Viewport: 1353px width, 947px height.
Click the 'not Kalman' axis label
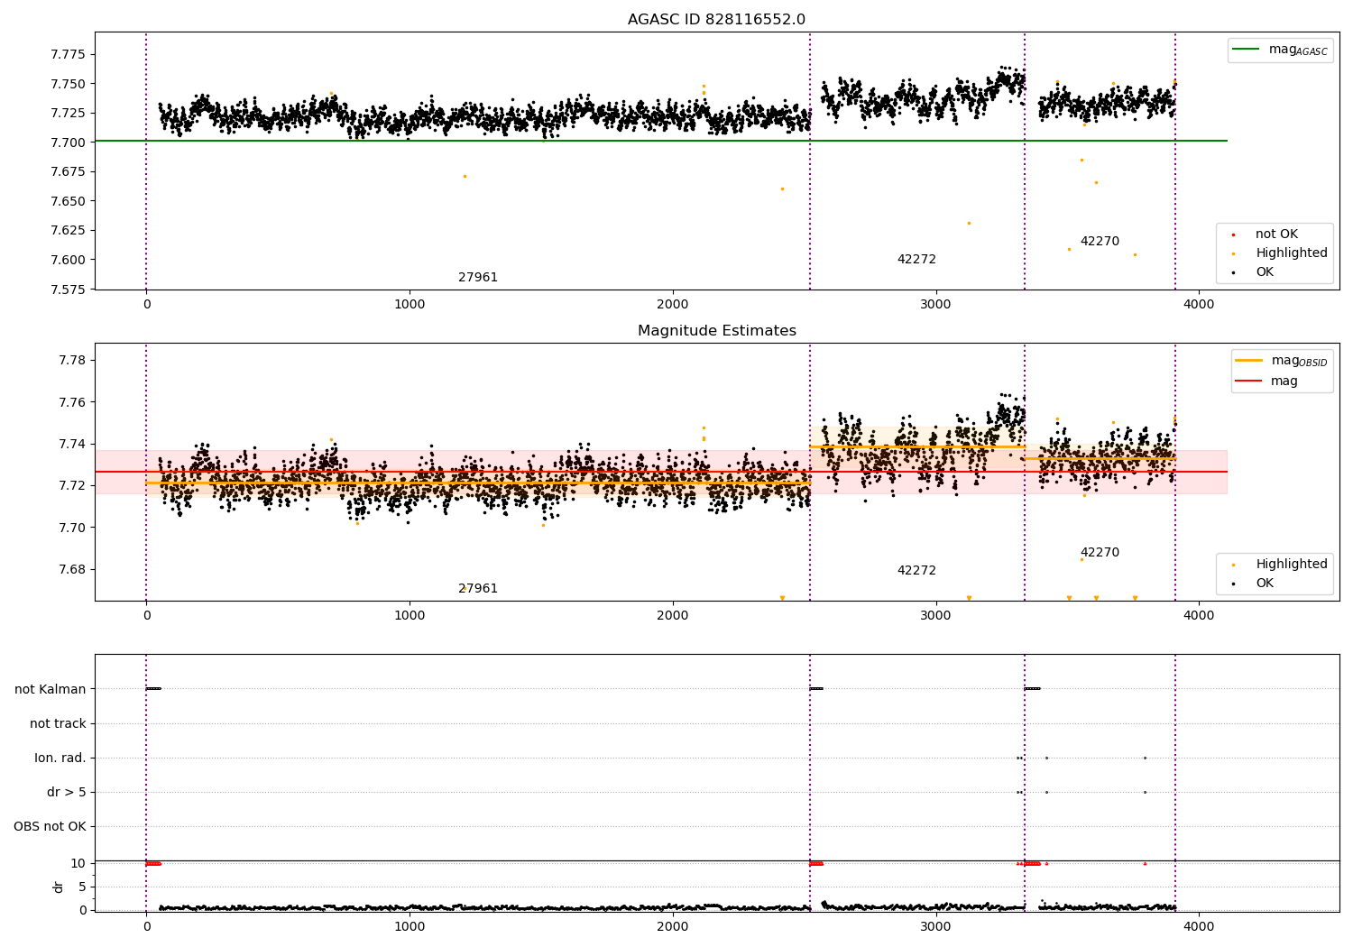(51, 689)
